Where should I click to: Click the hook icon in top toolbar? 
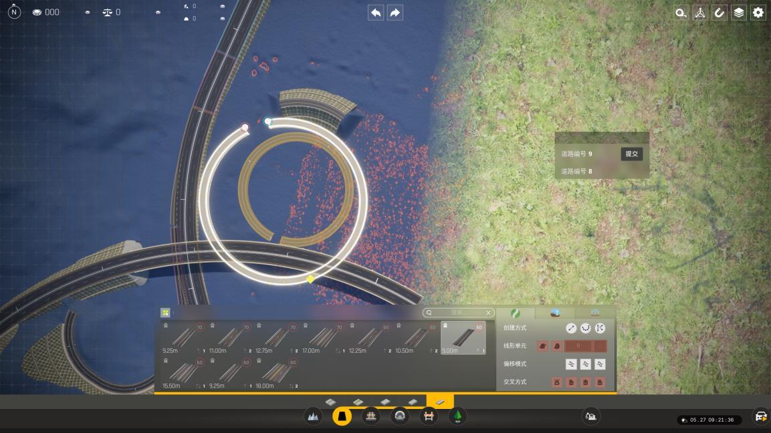coord(719,13)
